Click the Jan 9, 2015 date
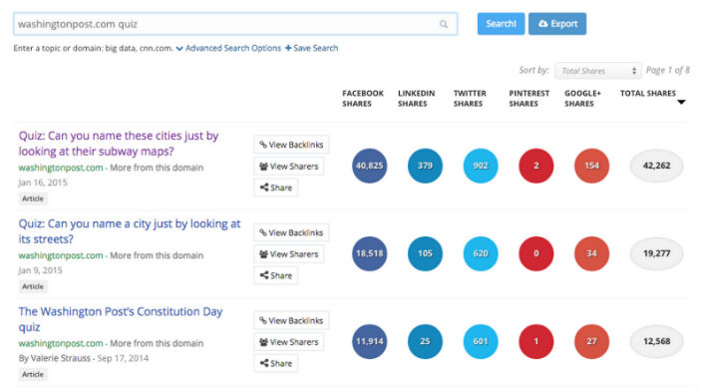706x391 pixels. coord(41,270)
